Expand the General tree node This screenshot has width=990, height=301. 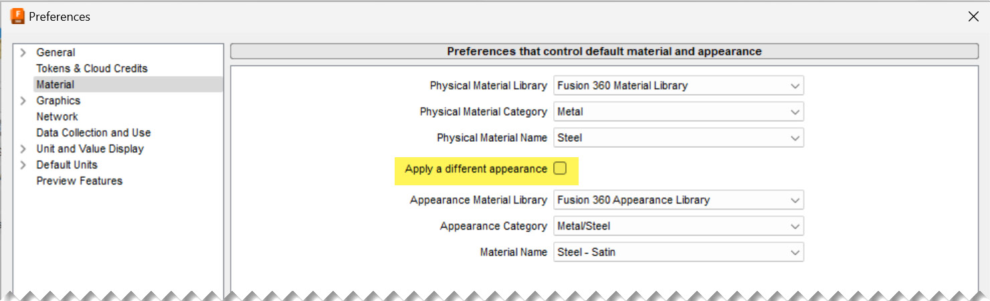23,52
